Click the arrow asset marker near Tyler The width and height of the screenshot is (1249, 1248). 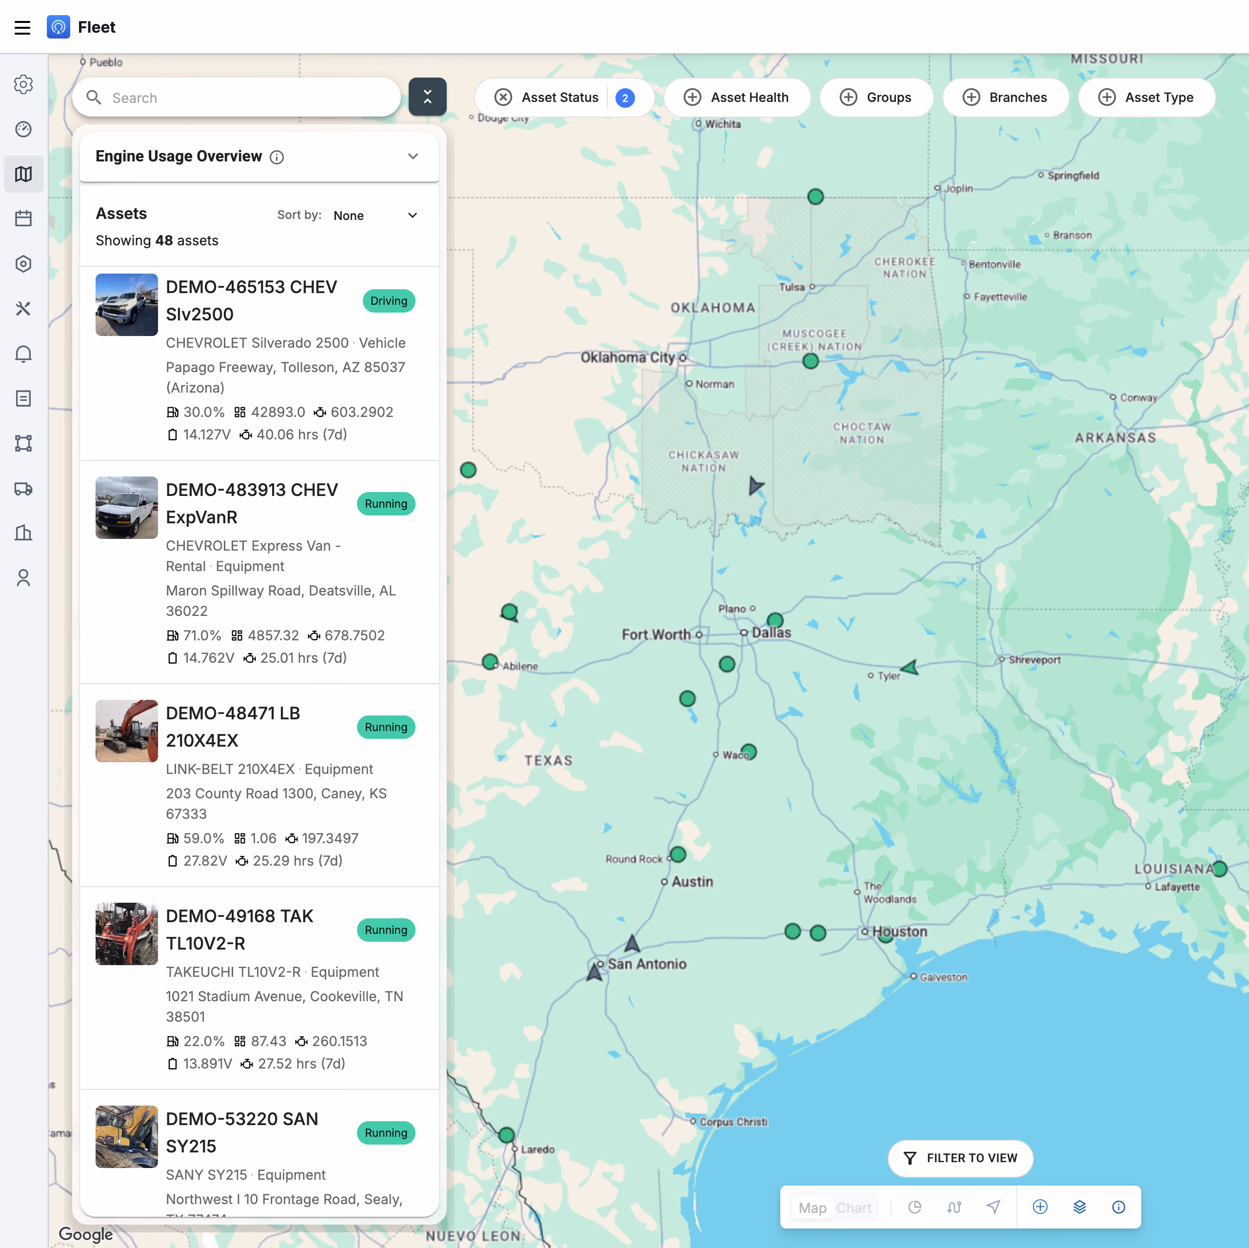[910, 667]
